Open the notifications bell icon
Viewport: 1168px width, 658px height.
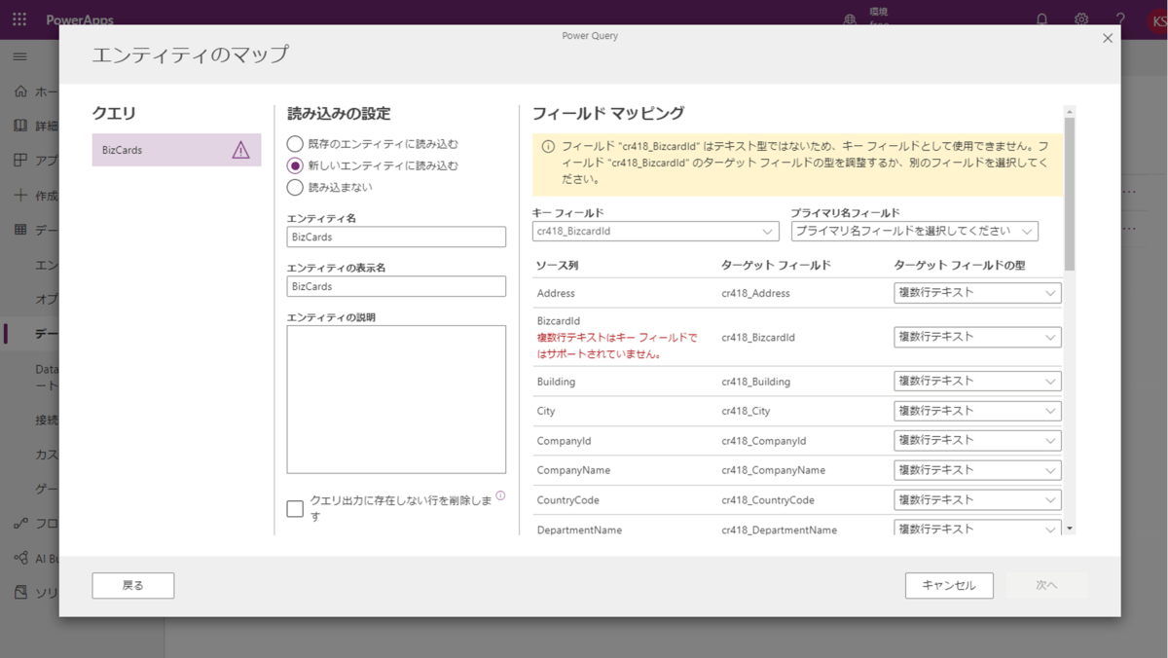tap(1042, 19)
